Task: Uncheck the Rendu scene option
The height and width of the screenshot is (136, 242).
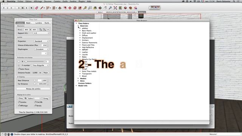Action: (x=35, y=105)
